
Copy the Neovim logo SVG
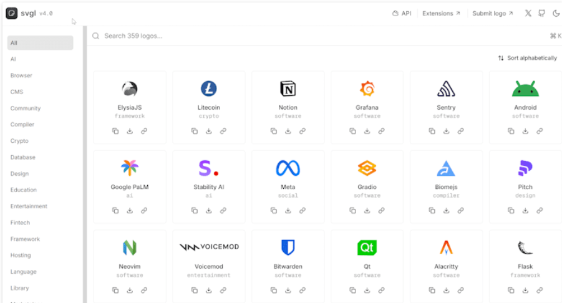click(115, 290)
